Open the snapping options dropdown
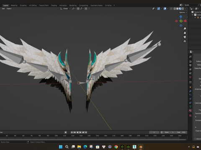Viewport: 201px width, 150px height. tap(82, 9)
